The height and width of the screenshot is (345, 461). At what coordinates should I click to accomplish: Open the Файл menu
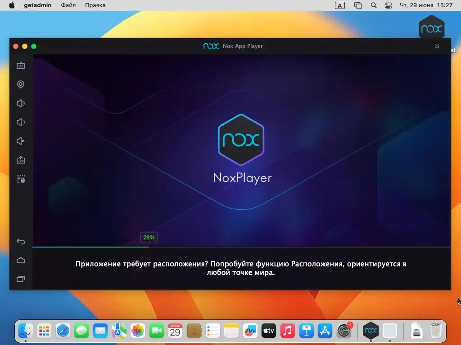68,5
